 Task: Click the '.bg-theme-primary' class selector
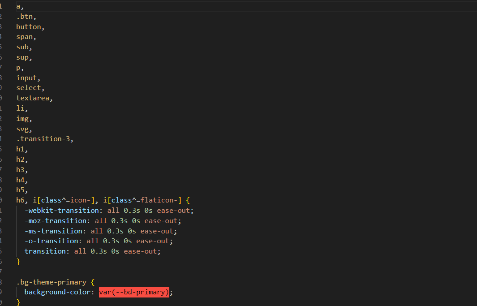point(51,282)
